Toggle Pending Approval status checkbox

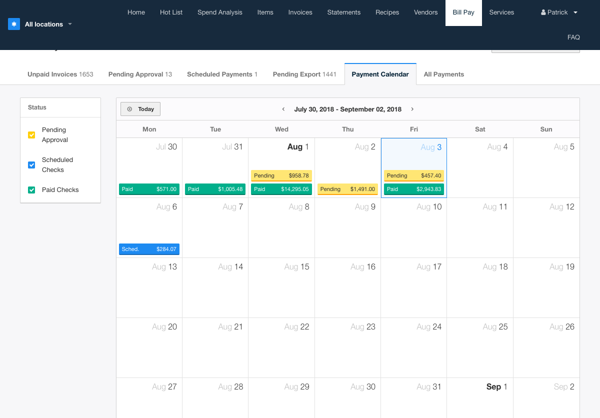click(x=31, y=135)
